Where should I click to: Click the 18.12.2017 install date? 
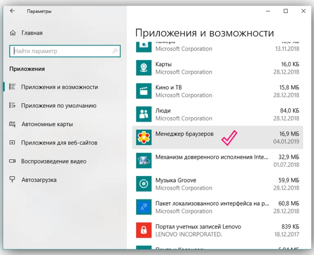pos(287,235)
